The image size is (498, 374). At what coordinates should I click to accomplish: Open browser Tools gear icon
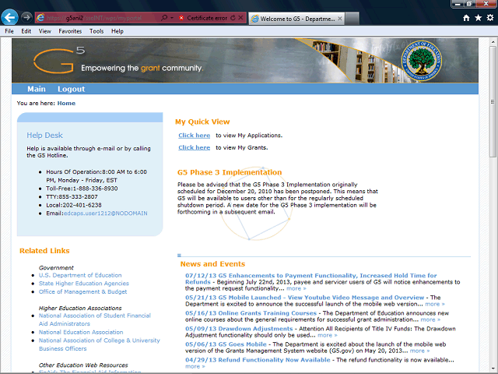point(490,18)
